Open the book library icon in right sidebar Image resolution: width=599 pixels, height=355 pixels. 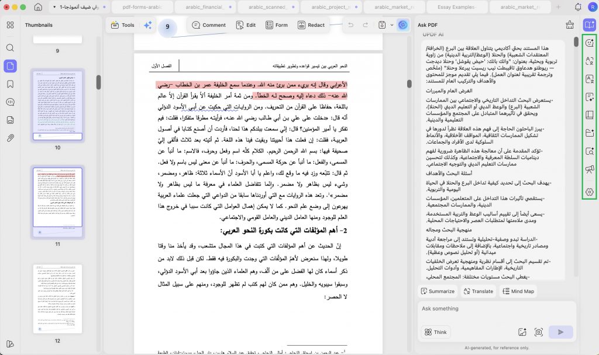[x=590, y=115]
